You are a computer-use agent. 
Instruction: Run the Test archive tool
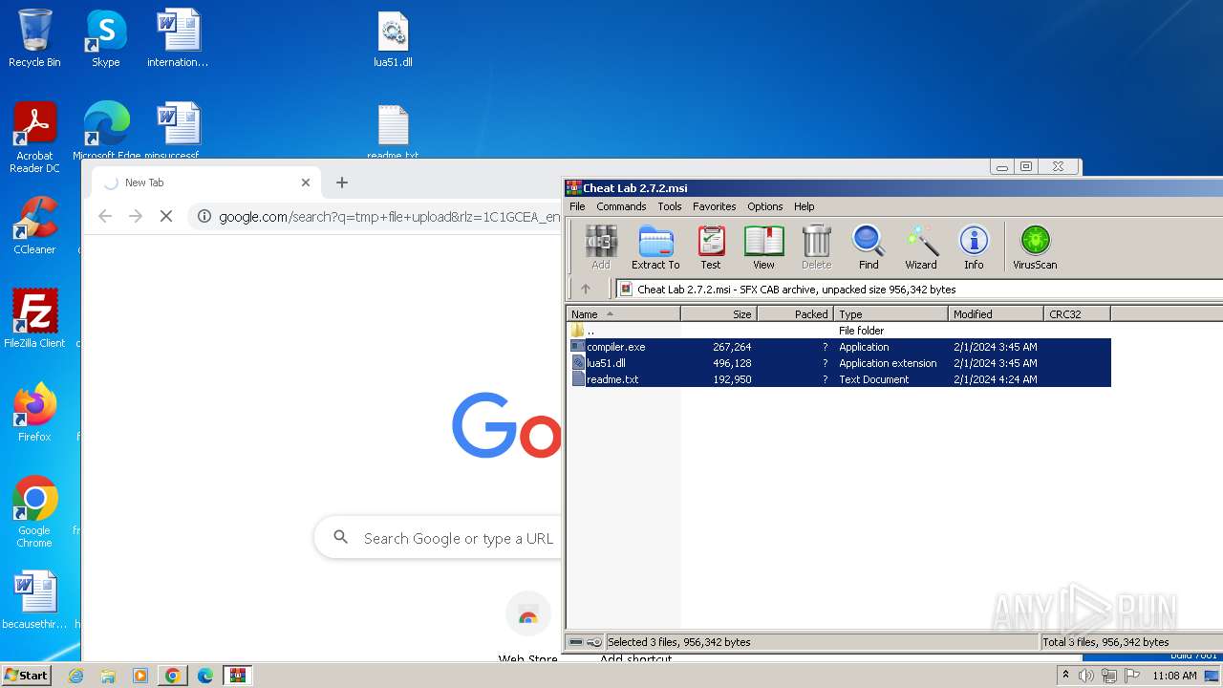(711, 247)
